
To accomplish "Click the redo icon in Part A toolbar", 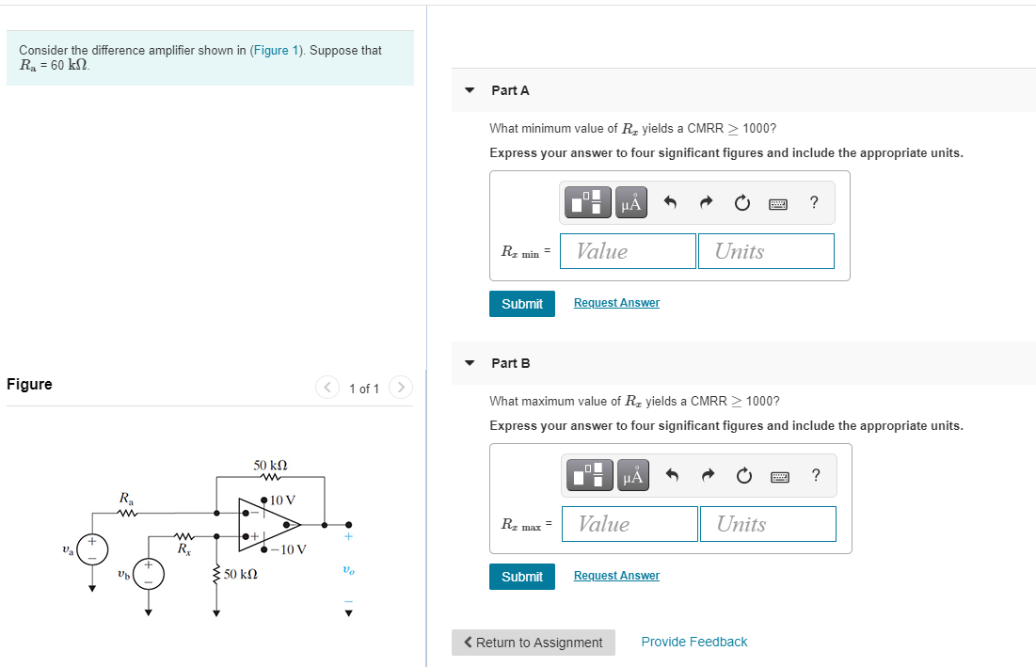I will 706,201.
